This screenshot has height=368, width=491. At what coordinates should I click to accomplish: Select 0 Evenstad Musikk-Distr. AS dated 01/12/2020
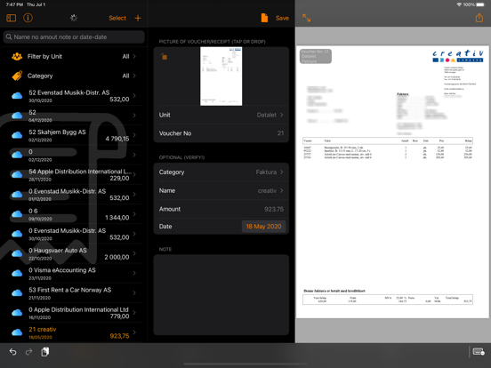[74, 195]
